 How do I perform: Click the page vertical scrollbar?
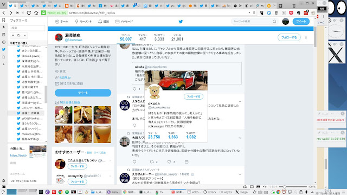[x=315, y=36]
